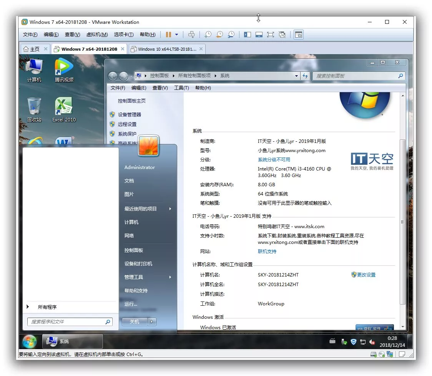Screen dimensions: 432x376
Task: Close the 主页 tab
Action: click(x=46, y=49)
